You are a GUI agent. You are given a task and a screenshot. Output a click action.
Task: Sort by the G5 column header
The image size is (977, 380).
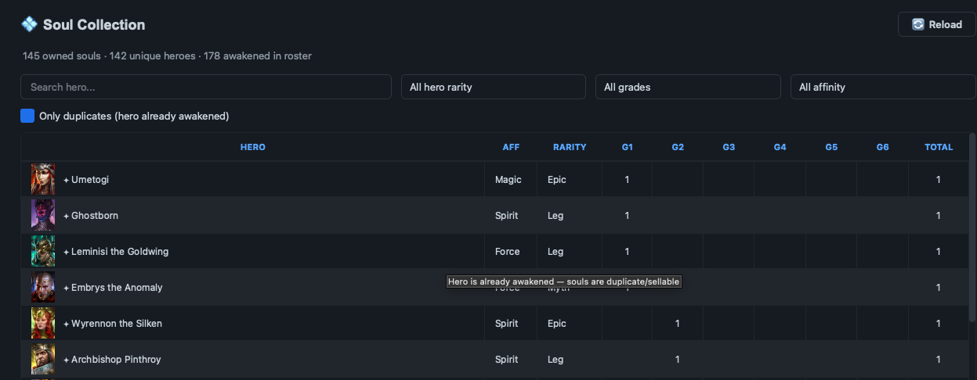coord(831,147)
